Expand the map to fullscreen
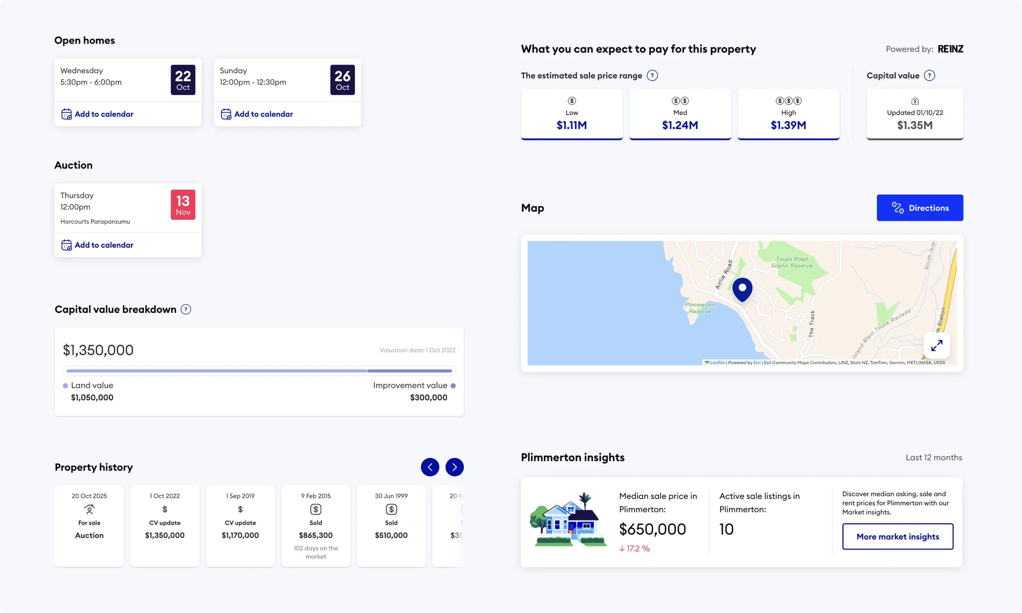 [937, 345]
